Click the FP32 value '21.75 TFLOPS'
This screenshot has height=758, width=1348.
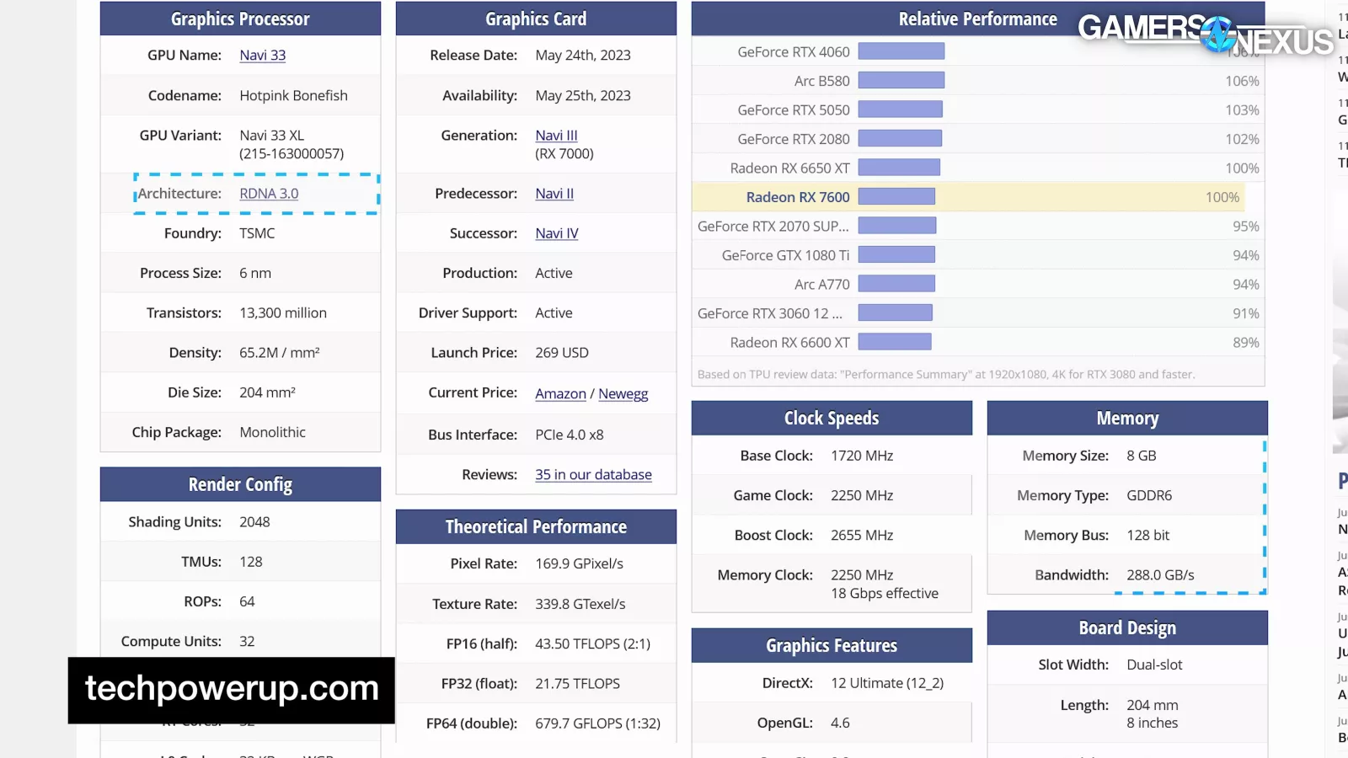577,684
